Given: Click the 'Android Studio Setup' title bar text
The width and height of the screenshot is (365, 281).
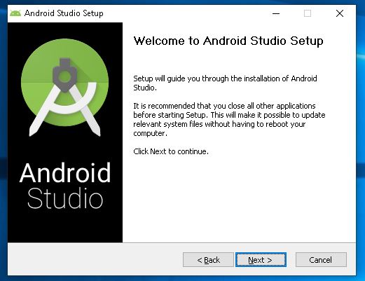Looking at the screenshot, I should click(x=64, y=13).
